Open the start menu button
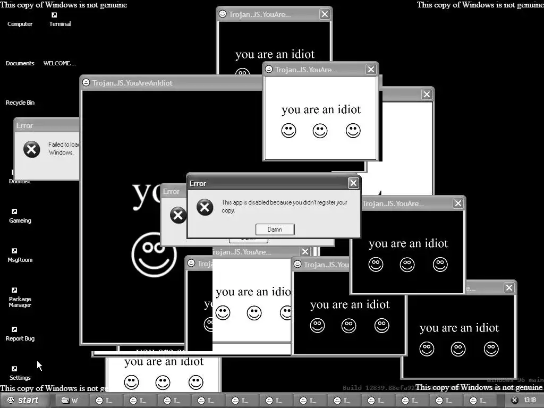Screen dimensions: 544x408 (x=23, y=400)
